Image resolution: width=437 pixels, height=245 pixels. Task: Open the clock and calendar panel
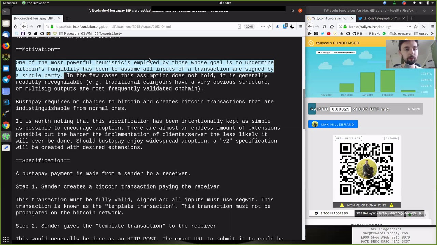pyautogui.click(x=225, y=3)
